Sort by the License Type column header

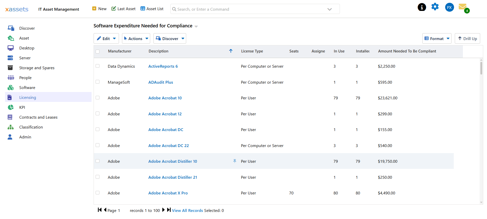tap(252, 51)
